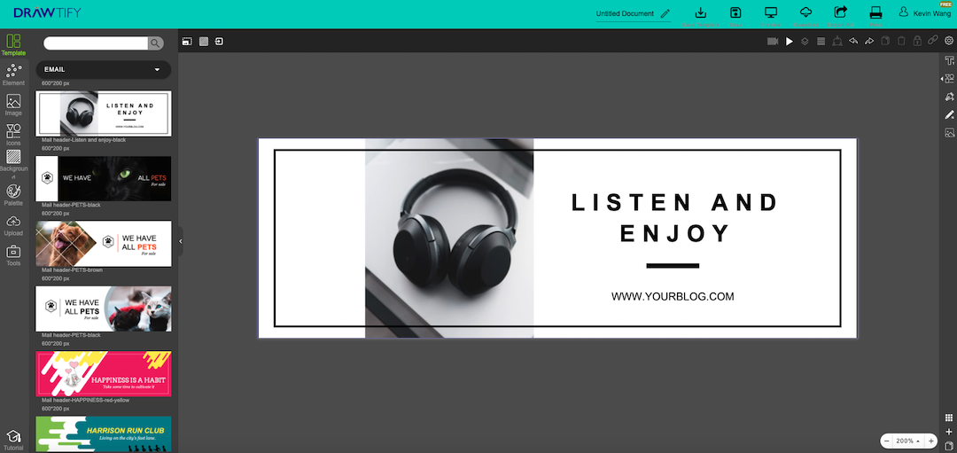Click the trash delete icon
Screen dimensions: 957x453
click(901, 41)
